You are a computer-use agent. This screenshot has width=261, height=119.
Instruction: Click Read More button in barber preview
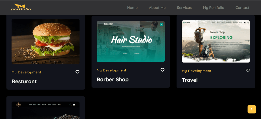pyautogui.click(x=137, y=54)
